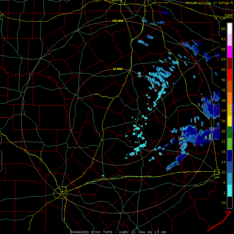Click the "NEXLAB-College of DuPage" credit text
The width and height of the screenshot is (234, 234).
point(208,3)
